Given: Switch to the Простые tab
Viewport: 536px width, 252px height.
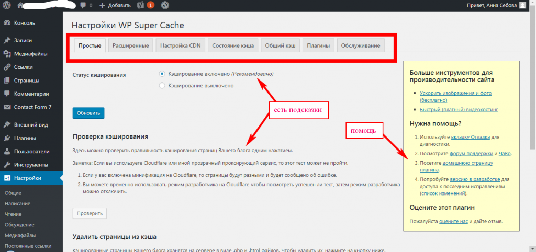Looking at the screenshot, I should point(90,45).
